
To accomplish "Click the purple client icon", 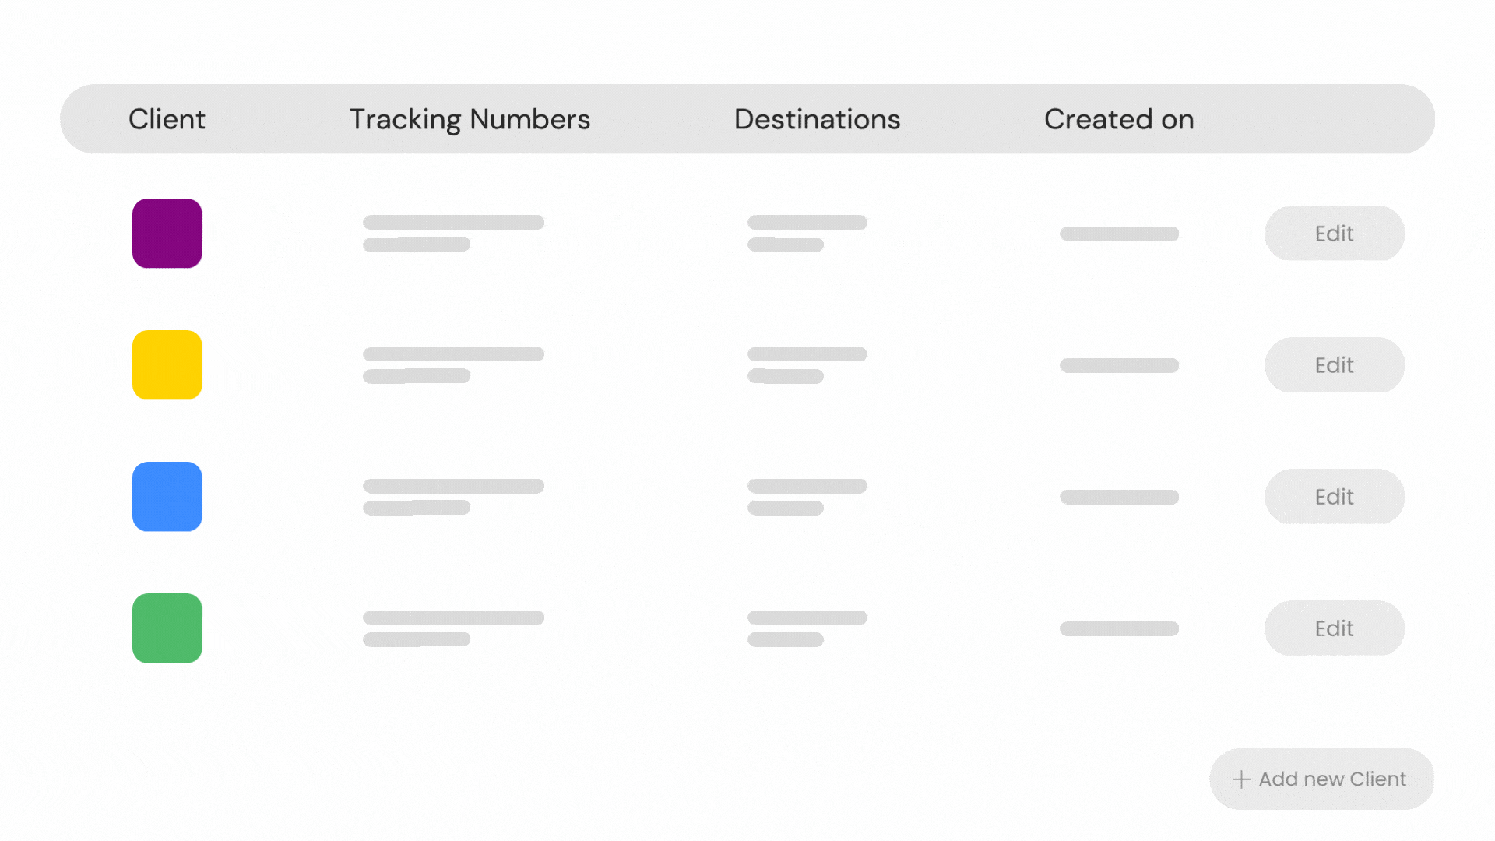I will [167, 233].
